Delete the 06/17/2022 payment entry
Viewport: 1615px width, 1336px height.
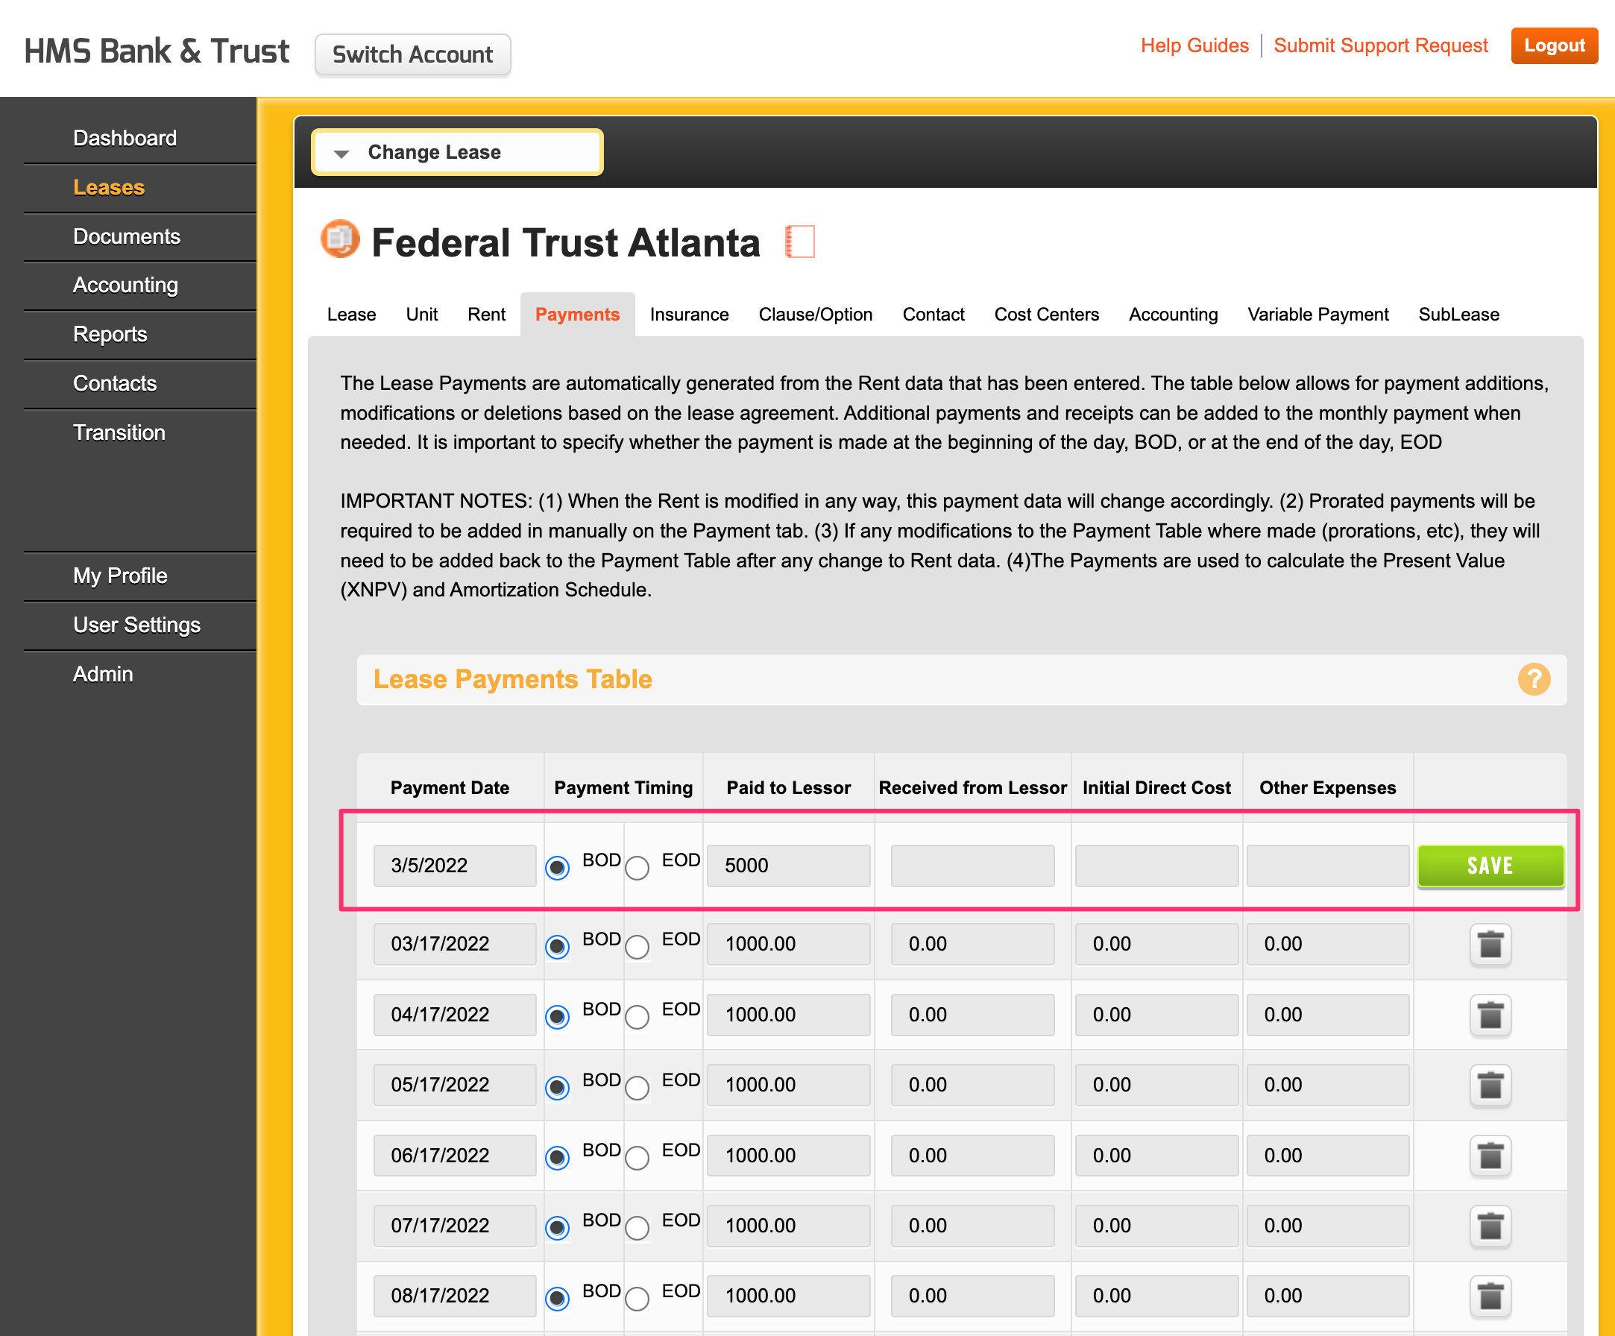[1490, 1156]
